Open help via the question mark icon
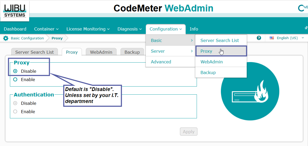Viewport: 308px width, 146px height. [x=259, y=38]
